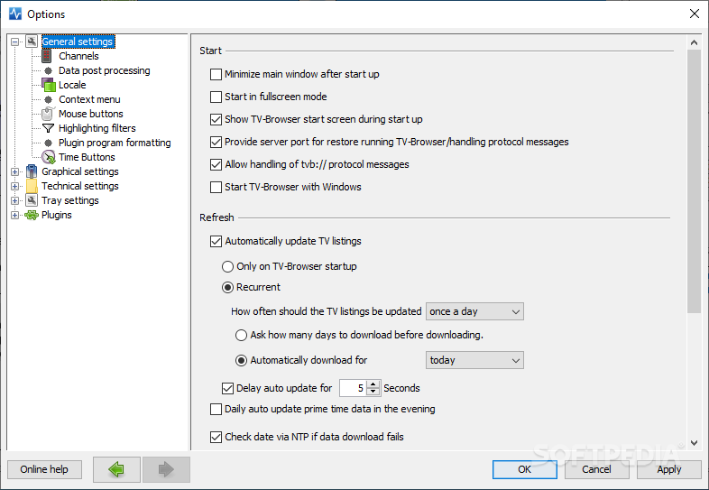Click the scrollbar up arrow in settings panel
709x490 pixels.
pos(694,42)
